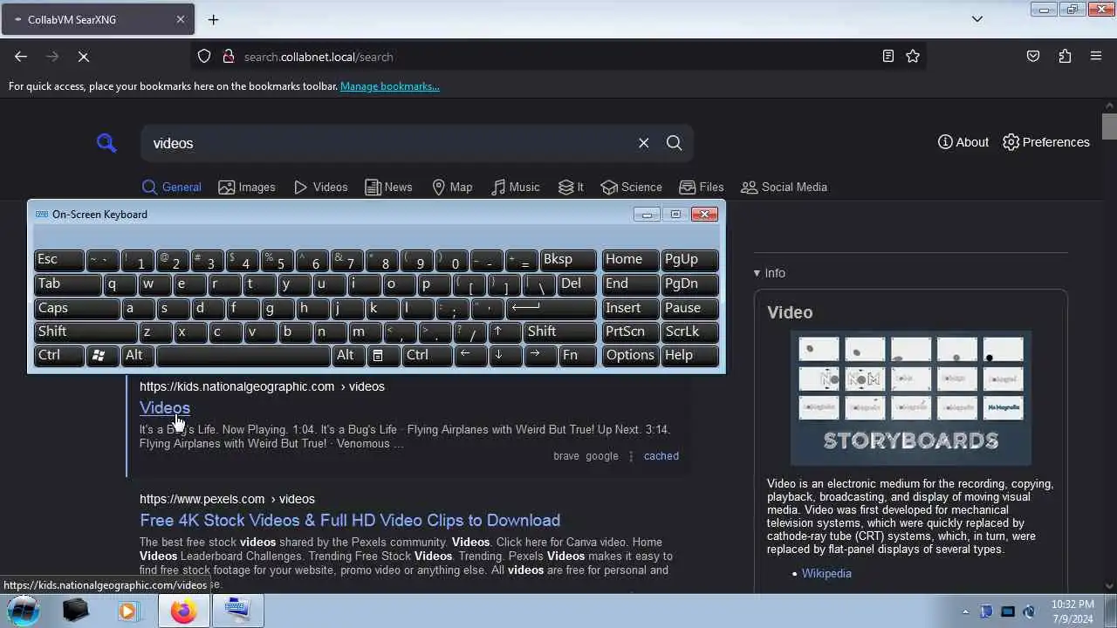
Task: Close the CollabVM SearXNG tab
Action: pos(181,19)
